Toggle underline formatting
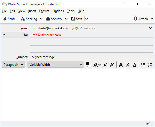155x127 pixels. (x=135, y=65)
